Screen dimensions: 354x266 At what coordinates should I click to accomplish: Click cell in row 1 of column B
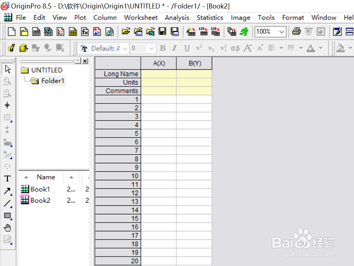[x=195, y=100]
